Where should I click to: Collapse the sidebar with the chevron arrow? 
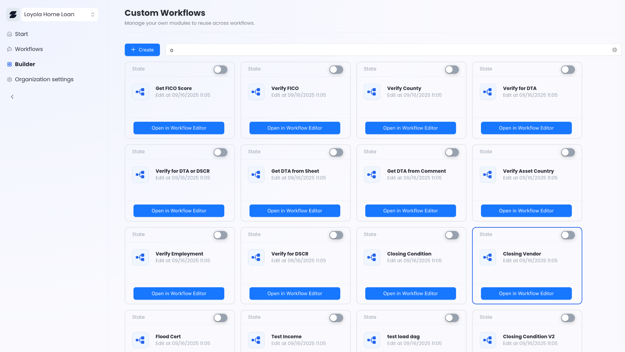(x=12, y=97)
